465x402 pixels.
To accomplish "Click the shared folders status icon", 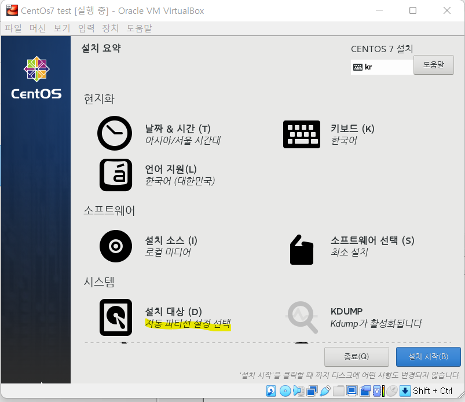I will click(x=338, y=391).
